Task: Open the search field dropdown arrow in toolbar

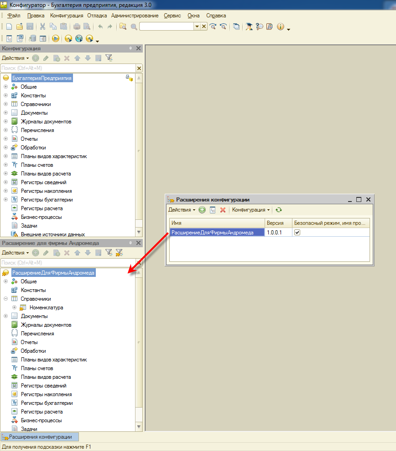Action: pyautogui.click(x=197, y=27)
